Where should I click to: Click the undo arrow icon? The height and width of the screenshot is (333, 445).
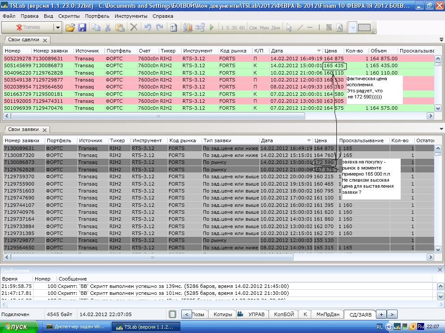[x=148, y=27]
